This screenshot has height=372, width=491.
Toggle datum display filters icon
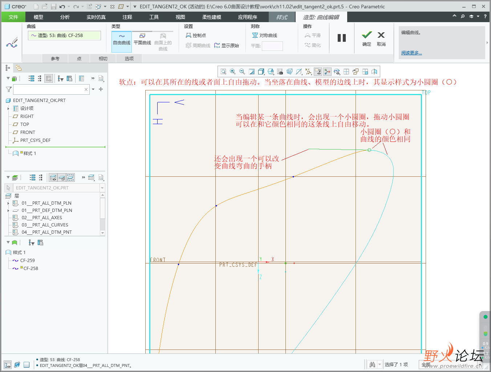pyautogui.click(x=308, y=72)
